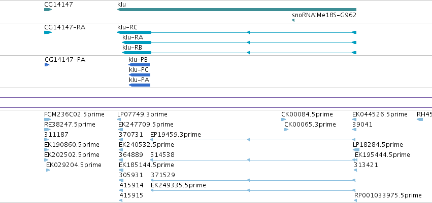Select the klu-RA transcript line
The width and height of the screenshot is (432, 203).
pyautogui.click(x=240, y=43)
